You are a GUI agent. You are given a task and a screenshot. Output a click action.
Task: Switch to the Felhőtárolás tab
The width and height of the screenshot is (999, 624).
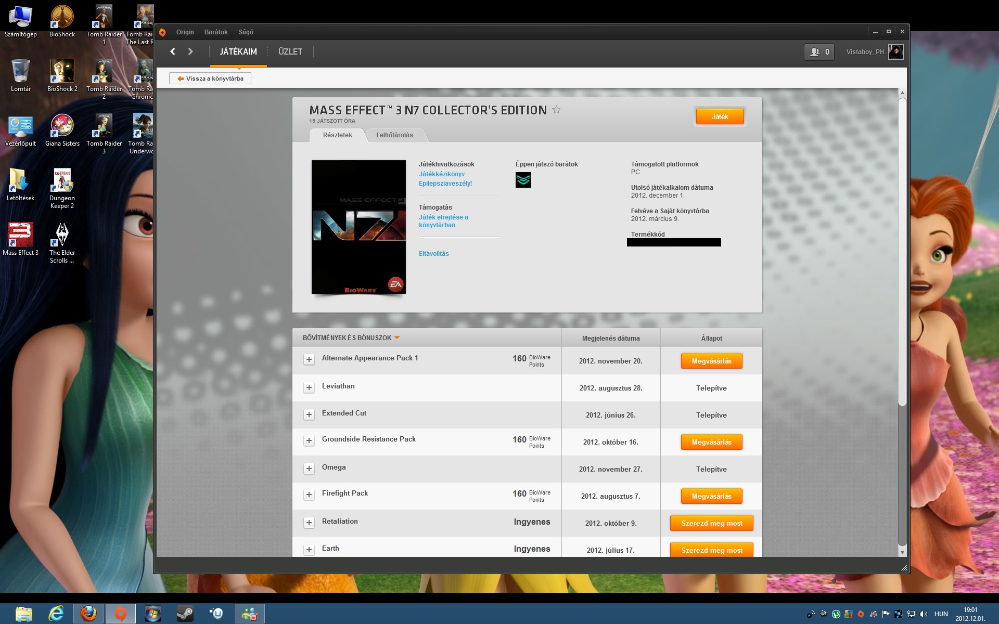click(394, 135)
